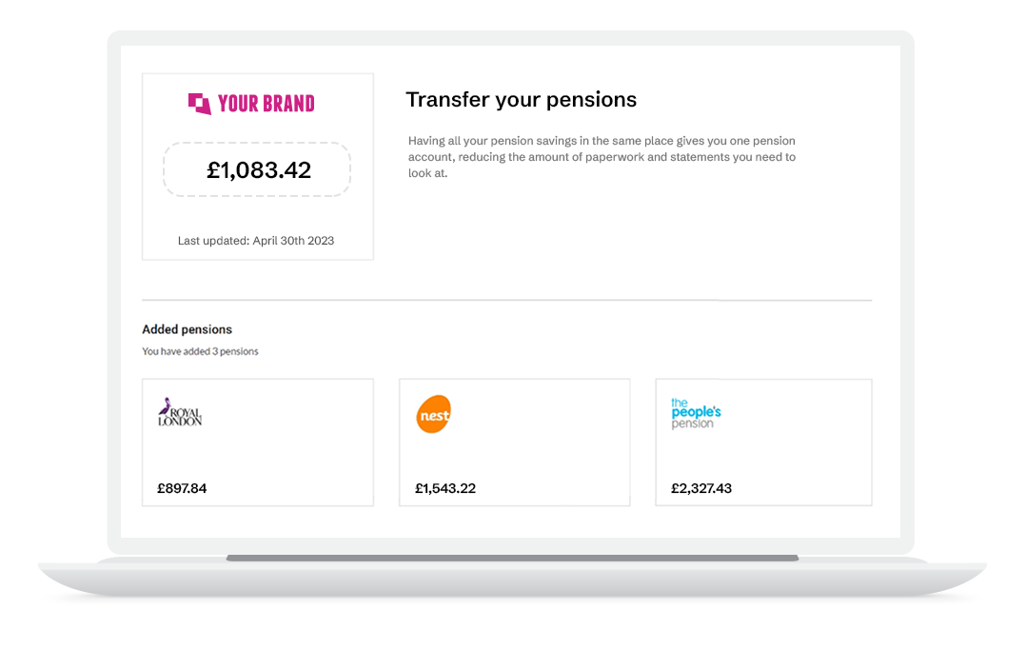The height and width of the screenshot is (649, 1026).
Task: Click the Royal London logo
Action: 180,412
